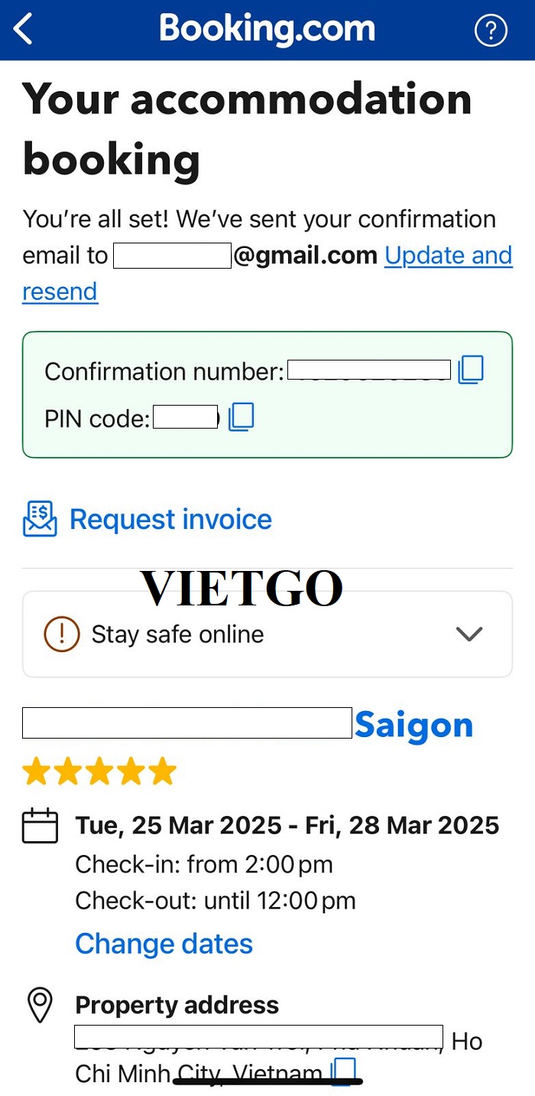
Task: Tap the Property address heading
Action: click(177, 1005)
